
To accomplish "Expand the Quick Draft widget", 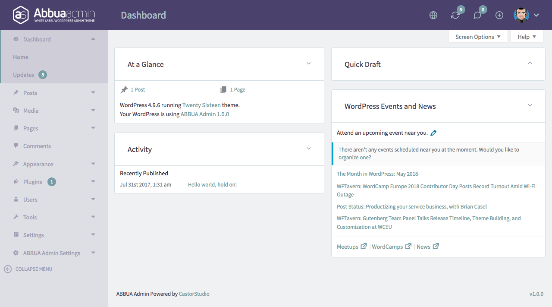I will tap(530, 63).
